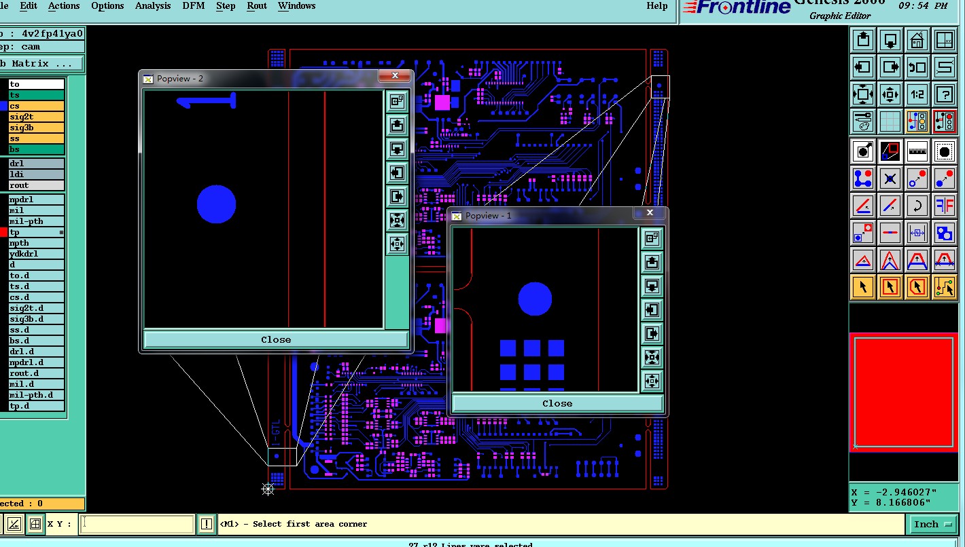This screenshot has width=965, height=547.
Task: Toggle display box of layer drl
Action: tap(3, 164)
